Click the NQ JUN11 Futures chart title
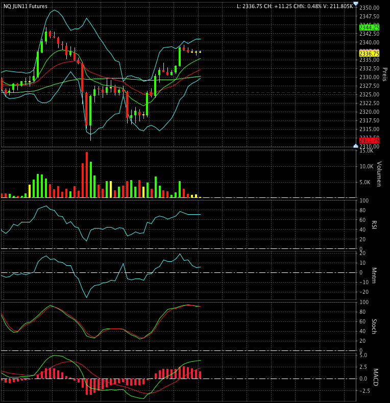The image size is (390, 403). pos(25,6)
